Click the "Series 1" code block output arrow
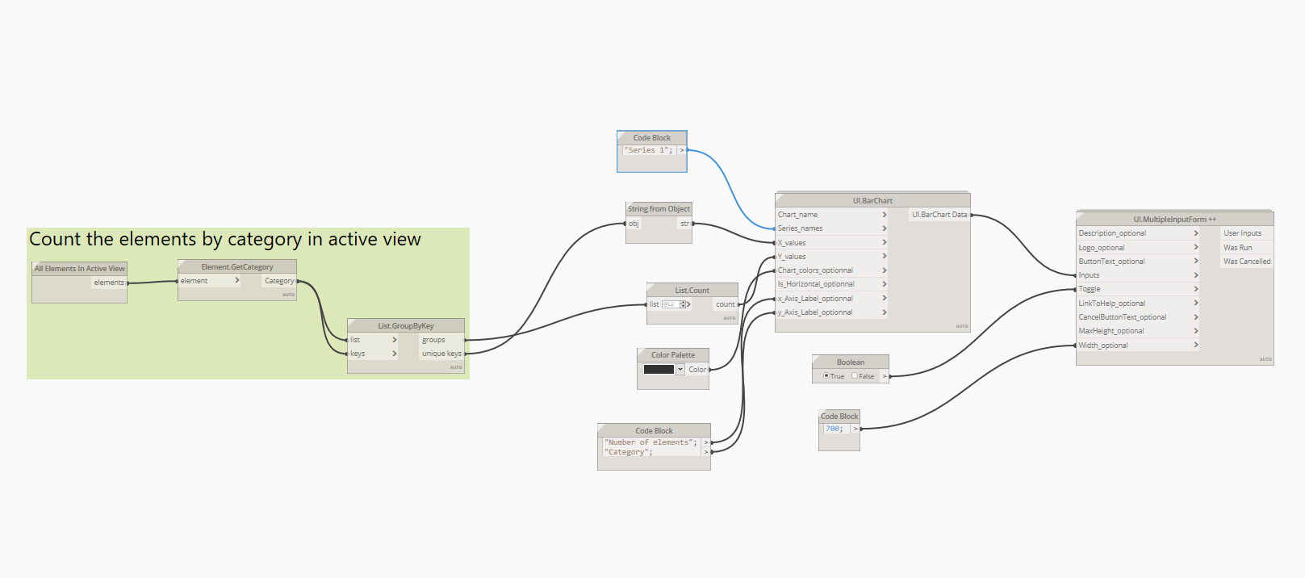 682,150
